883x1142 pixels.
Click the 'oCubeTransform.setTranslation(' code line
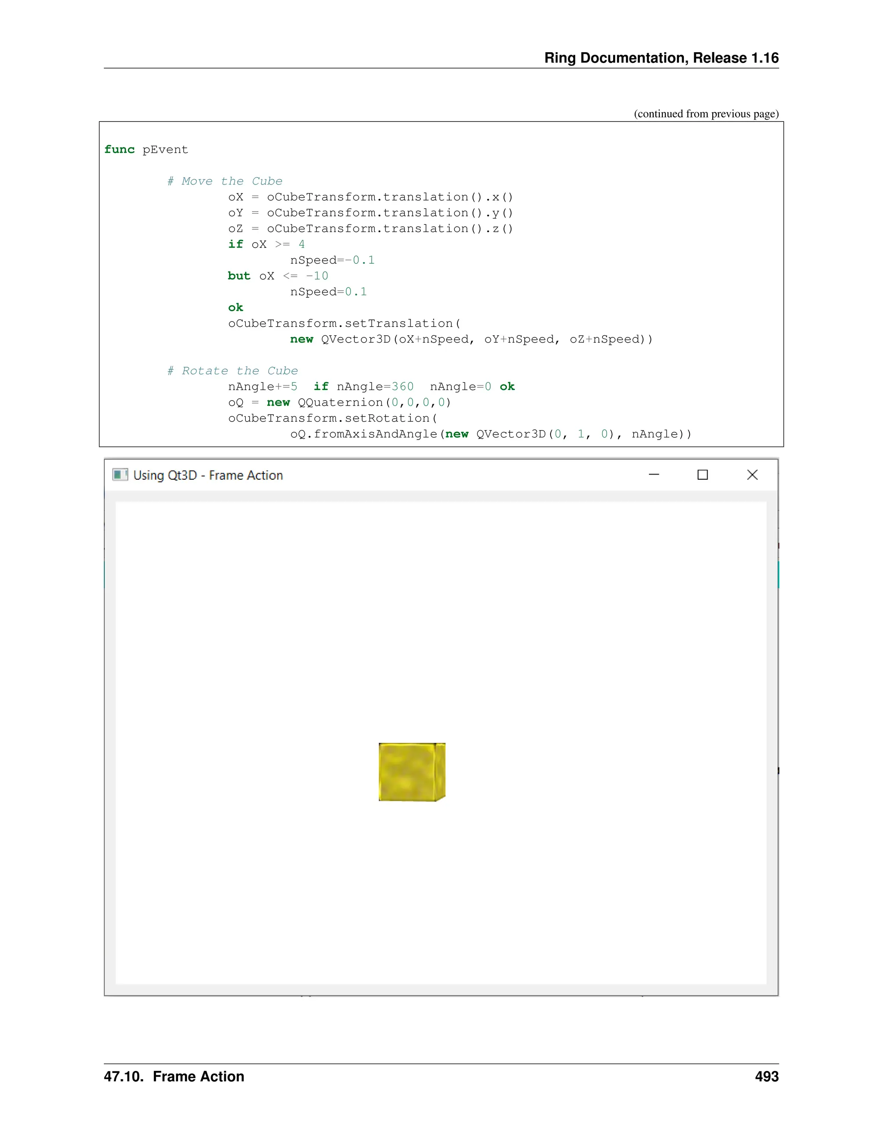344,324
